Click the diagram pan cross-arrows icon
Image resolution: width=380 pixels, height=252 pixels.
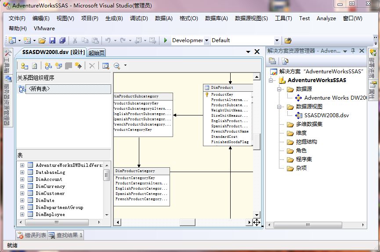[x=257, y=222]
